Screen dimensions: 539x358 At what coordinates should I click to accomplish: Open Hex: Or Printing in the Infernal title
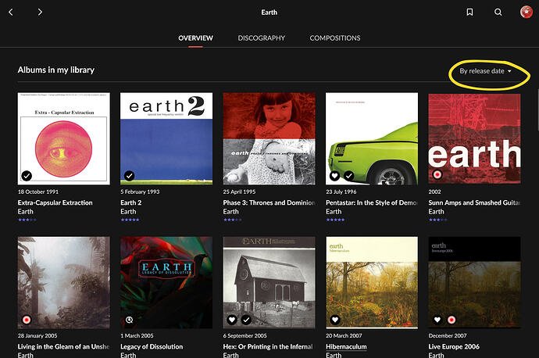tap(269, 346)
